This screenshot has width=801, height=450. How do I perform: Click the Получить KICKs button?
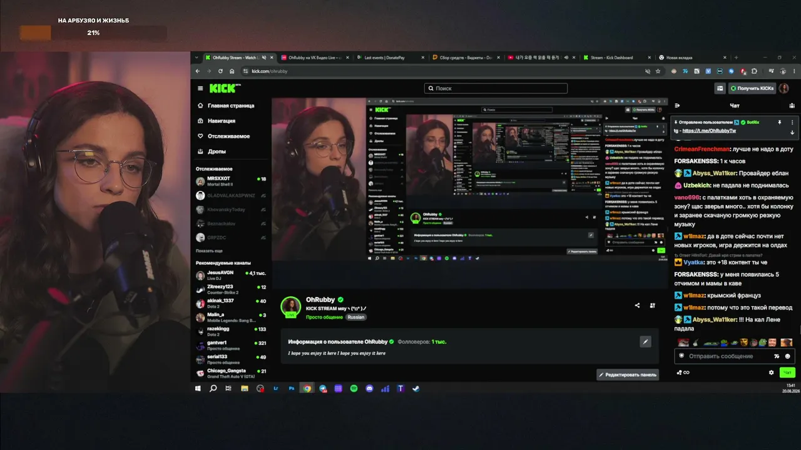[x=752, y=88]
